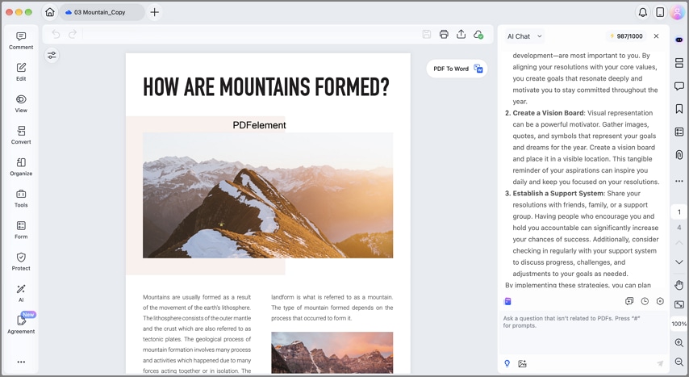Image resolution: width=689 pixels, height=377 pixels.
Task: Click the small rocky peaks photo
Action: click(x=332, y=352)
